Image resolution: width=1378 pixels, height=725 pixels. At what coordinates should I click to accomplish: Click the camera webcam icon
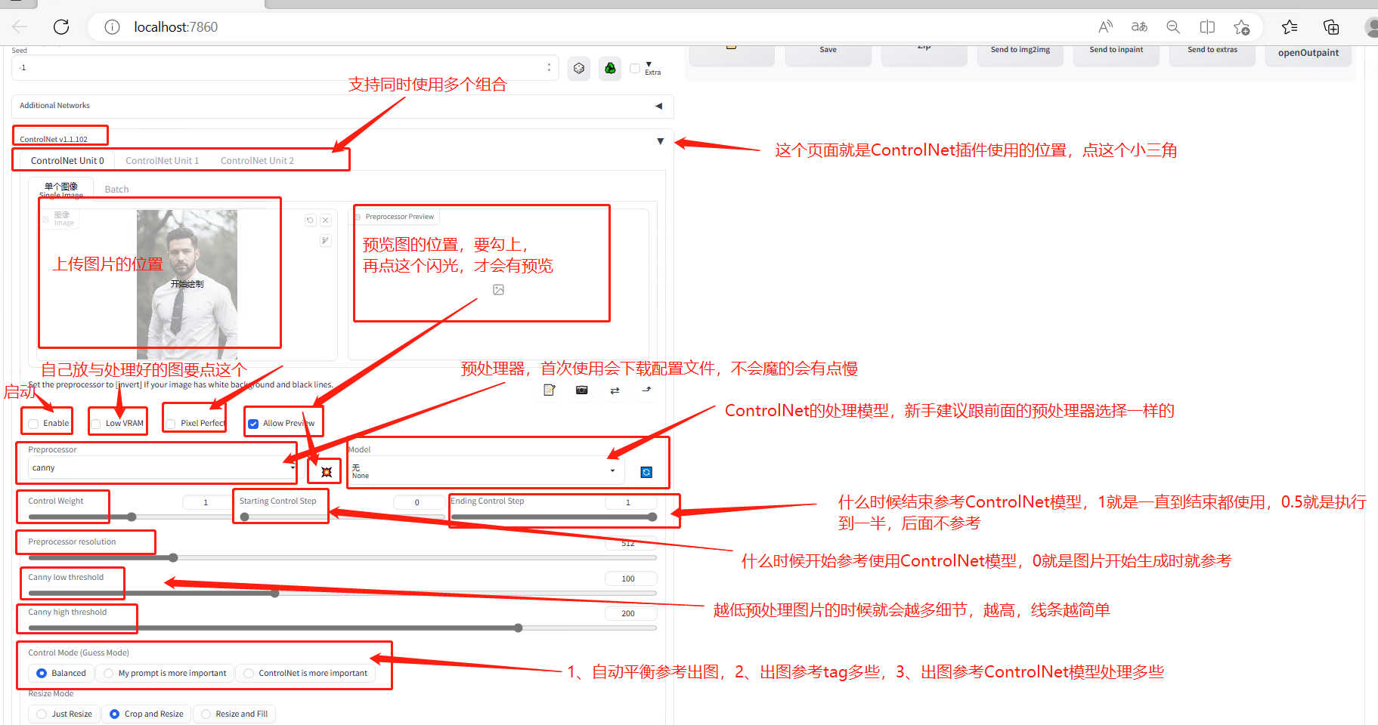pos(581,390)
